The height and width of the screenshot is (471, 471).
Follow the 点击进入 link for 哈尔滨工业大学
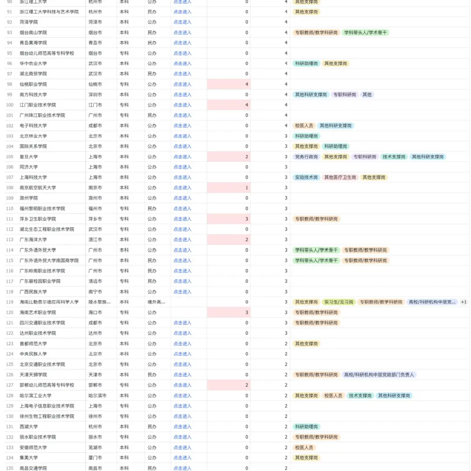tap(182, 396)
